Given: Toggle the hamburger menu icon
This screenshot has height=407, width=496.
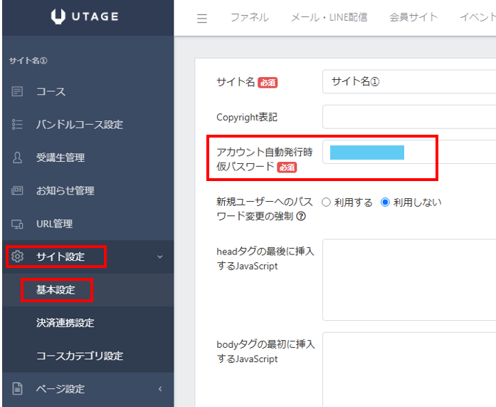Looking at the screenshot, I should click(x=202, y=19).
